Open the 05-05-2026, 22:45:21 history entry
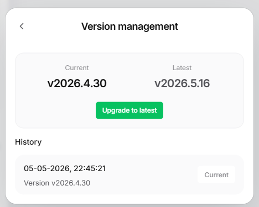The width and height of the screenshot is (259, 207). (x=129, y=175)
